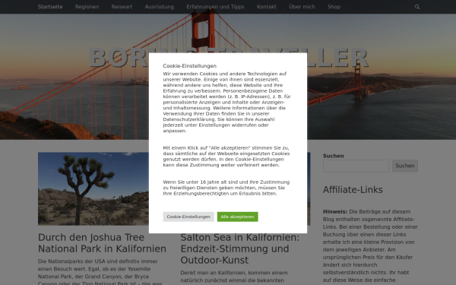Click the 'Affiliate-Links' sidebar heading
This screenshot has width=456, height=285.
tap(353, 189)
